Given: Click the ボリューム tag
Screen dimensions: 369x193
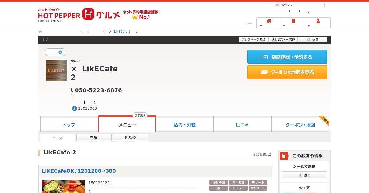Looking at the screenshot, I should [x=258, y=188].
